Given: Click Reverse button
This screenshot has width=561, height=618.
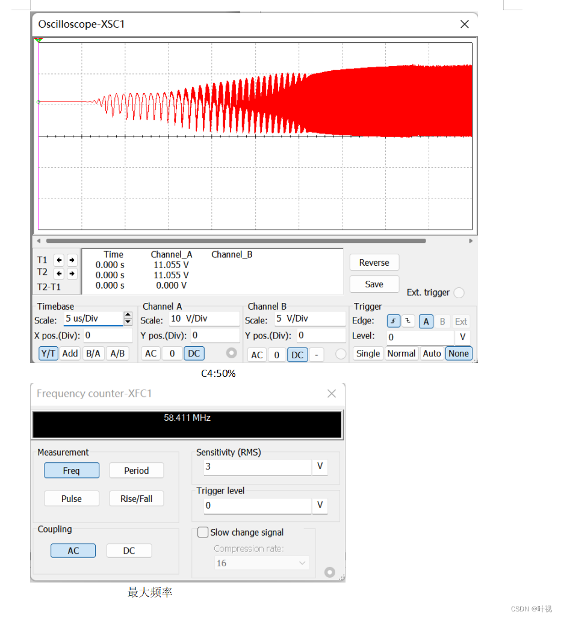Looking at the screenshot, I should (374, 263).
